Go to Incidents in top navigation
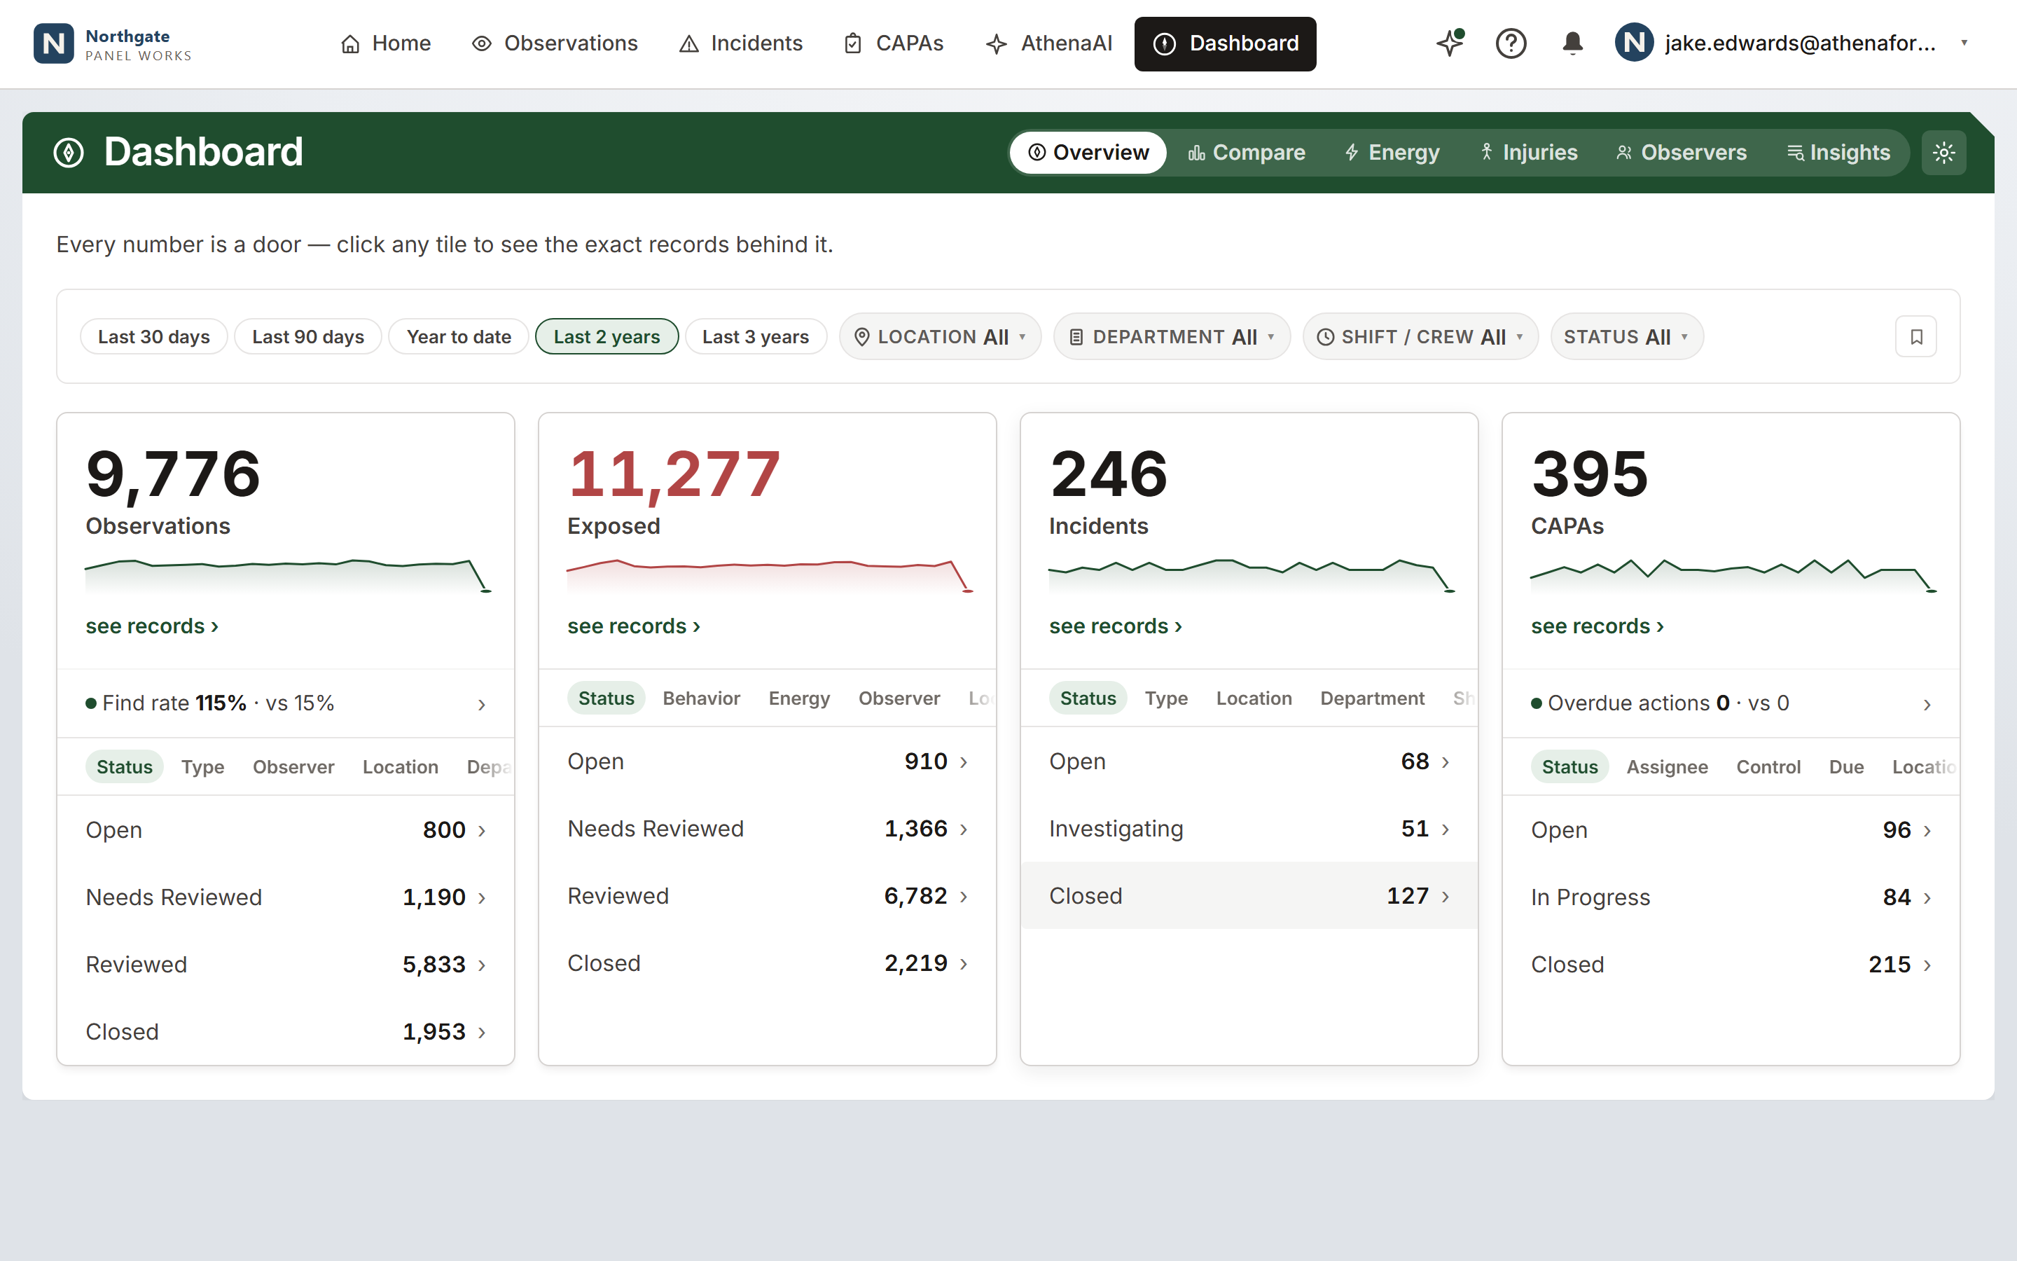This screenshot has height=1261, width=2017. [x=741, y=43]
